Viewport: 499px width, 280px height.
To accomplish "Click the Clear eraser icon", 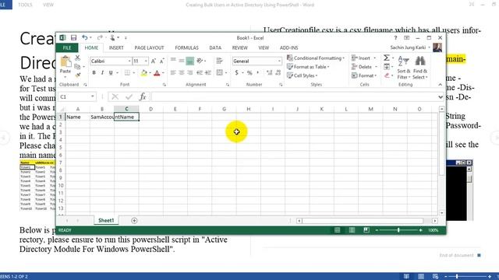I will tap(387, 75).
